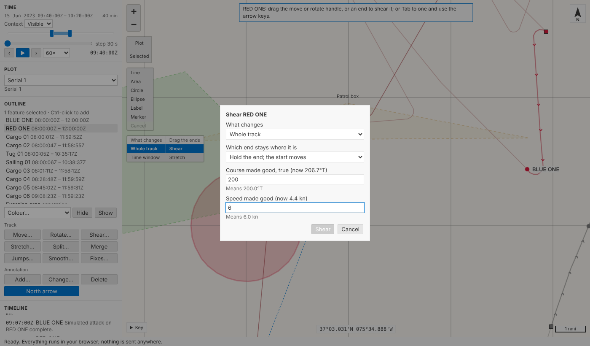Open the Smooth... track tool
The height and width of the screenshot is (346, 590).
point(61,258)
